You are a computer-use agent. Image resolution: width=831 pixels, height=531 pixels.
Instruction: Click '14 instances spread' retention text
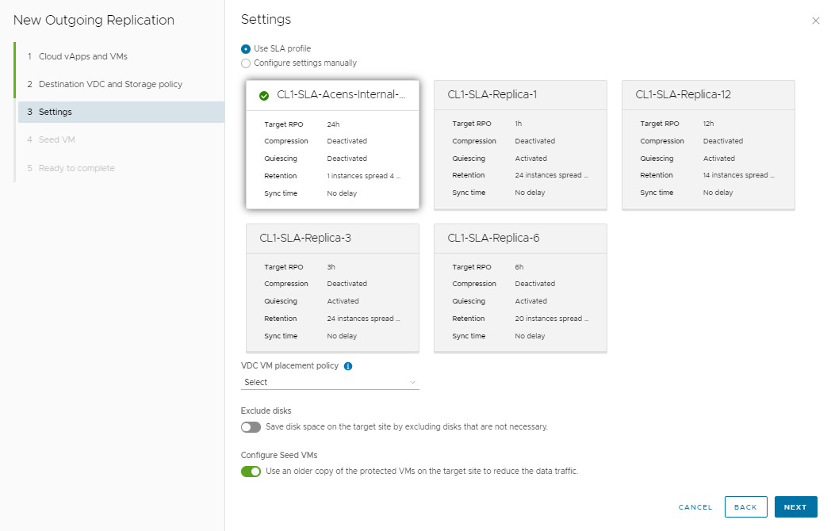pos(739,175)
